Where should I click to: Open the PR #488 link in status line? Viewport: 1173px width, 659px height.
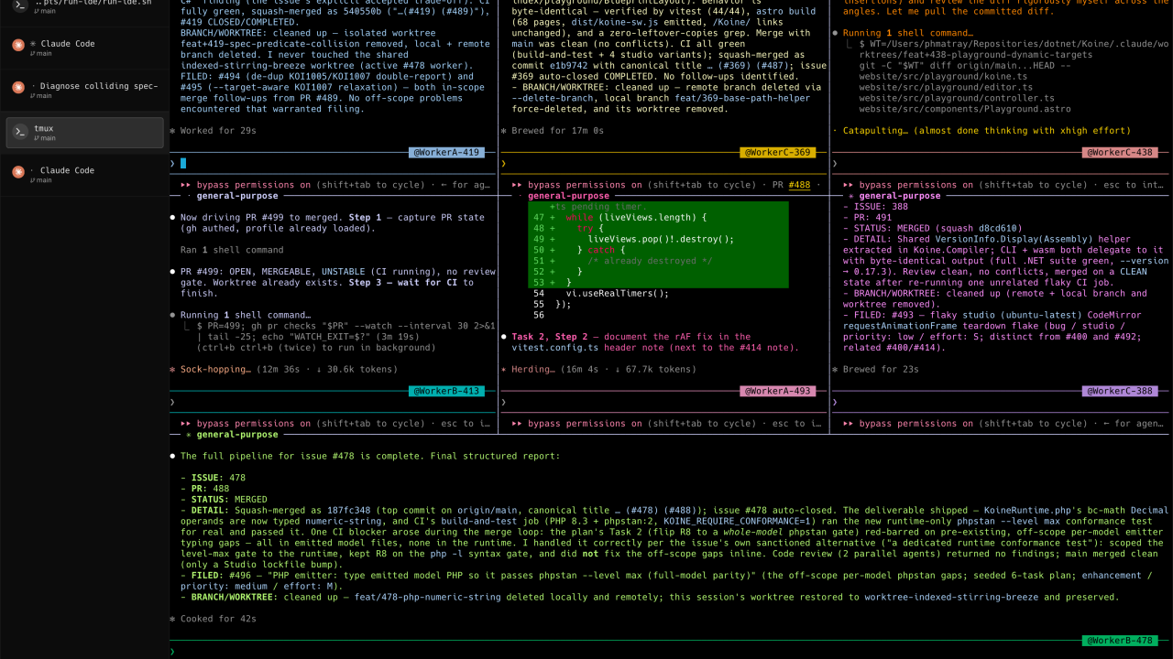(x=799, y=185)
